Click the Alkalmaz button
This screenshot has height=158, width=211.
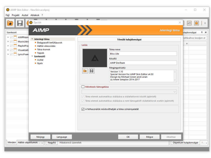171,137
